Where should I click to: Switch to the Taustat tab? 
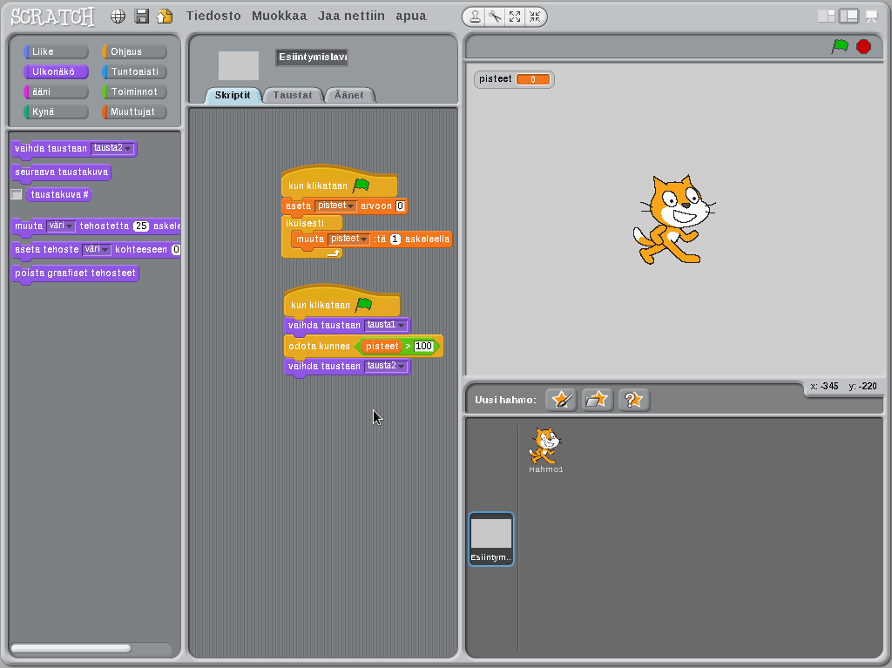coord(293,95)
